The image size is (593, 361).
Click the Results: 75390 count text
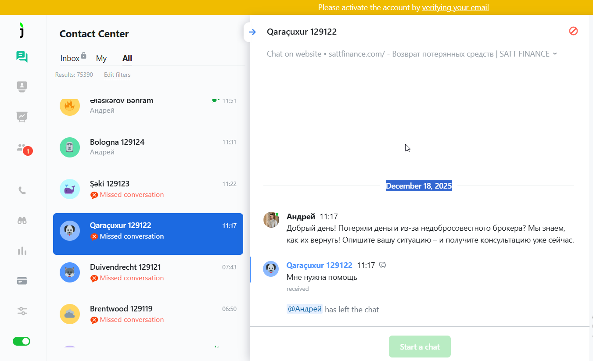[74, 75]
